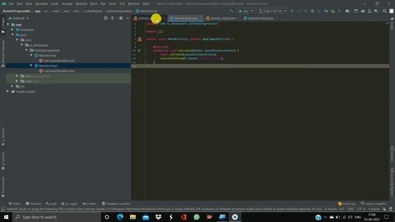Switch to the MainActivity.java tab
This screenshot has height=222, width=395.
pyautogui.click(x=186, y=18)
